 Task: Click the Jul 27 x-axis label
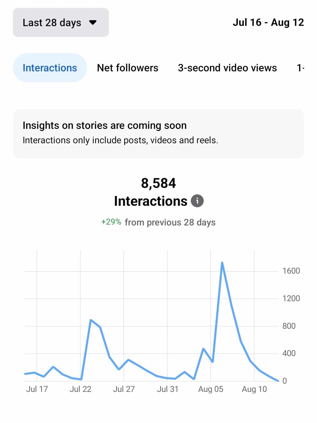tap(124, 389)
